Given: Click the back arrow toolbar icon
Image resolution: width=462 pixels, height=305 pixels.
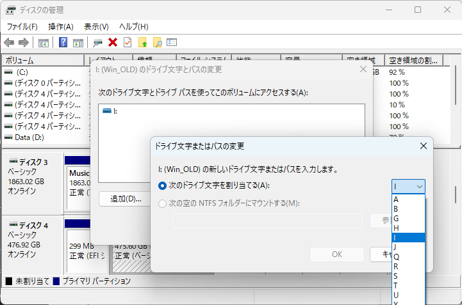Looking at the screenshot, I should [9, 43].
